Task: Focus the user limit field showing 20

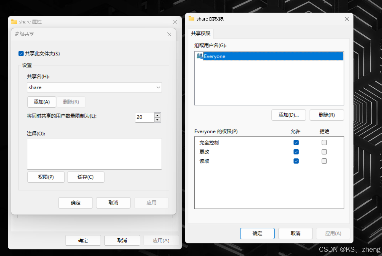Action: [x=145, y=118]
